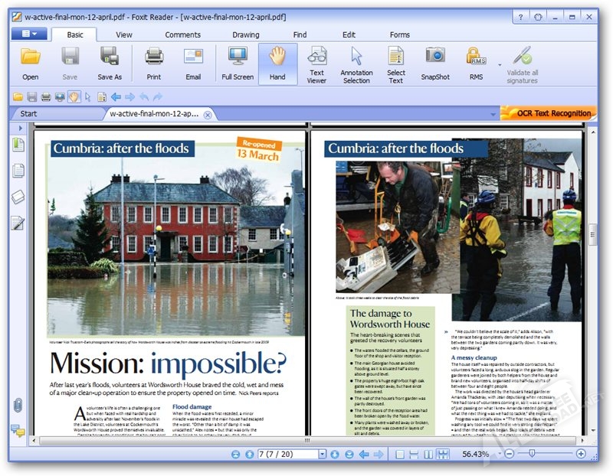Screen dimensions: 613x476
Task: Open the attachments paperclip panel
Action: click(x=18, y=405)
